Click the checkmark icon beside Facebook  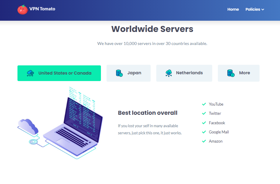[204, 123]
